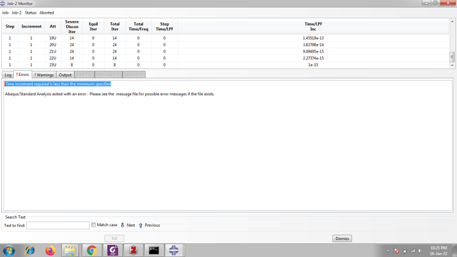Click the 3.63798e-14 time increment value
This screenshot has width=457, height=257.
pyautogui.click(x=313, y=45)
